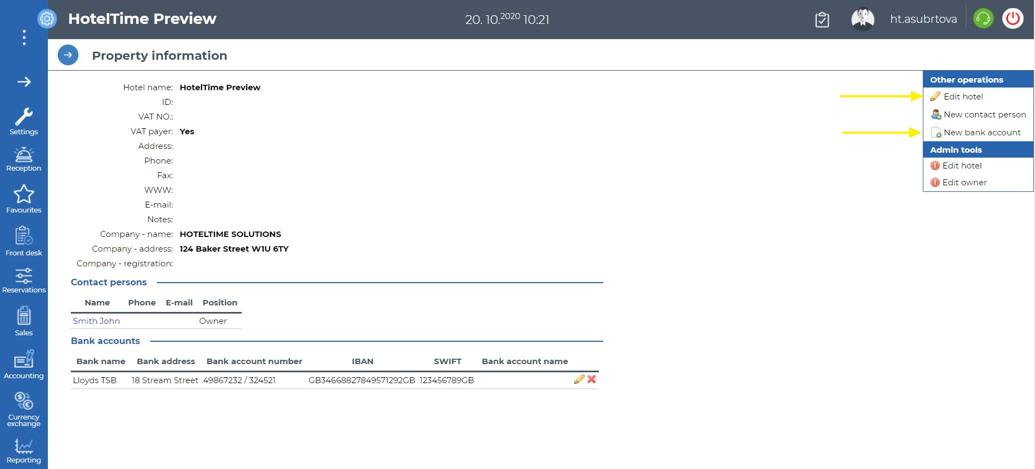Expand sidebar with the white arrow icon
Image resolution: width=1035 pixels, height=469 pixels.
click(x=24, y=82)
